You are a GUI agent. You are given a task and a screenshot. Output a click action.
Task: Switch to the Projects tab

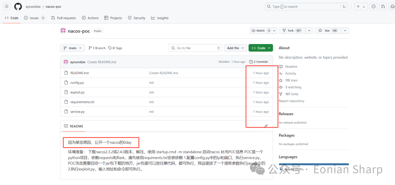[x=113, y=18]
